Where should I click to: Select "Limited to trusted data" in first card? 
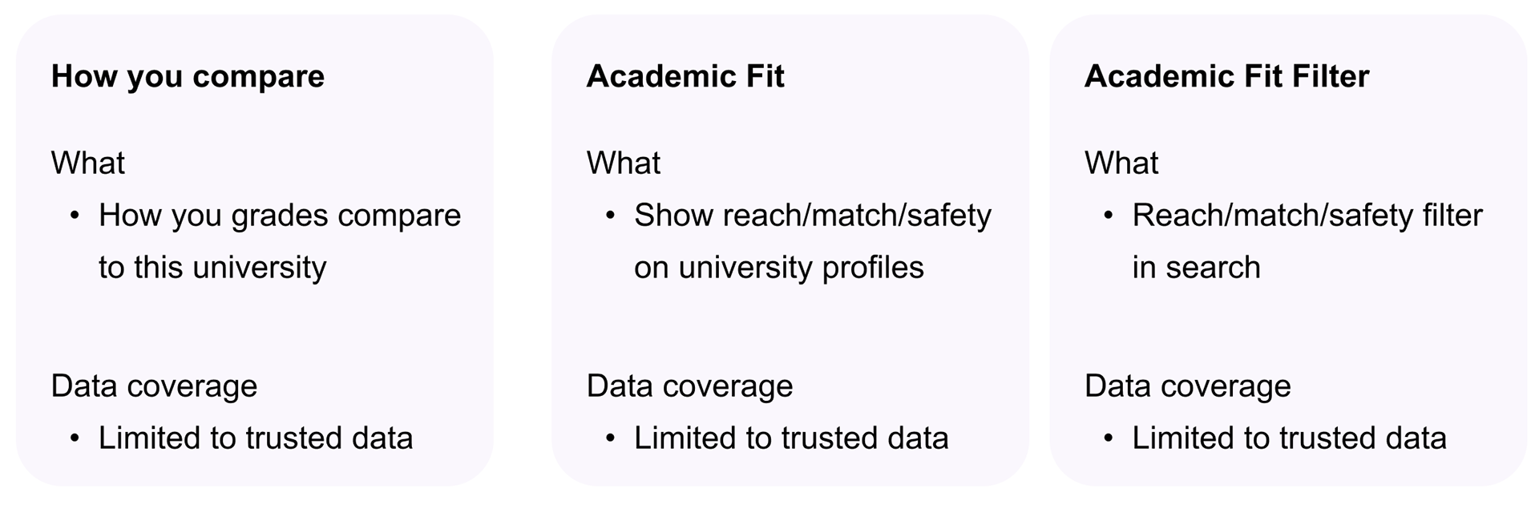(x=256, y=438)
